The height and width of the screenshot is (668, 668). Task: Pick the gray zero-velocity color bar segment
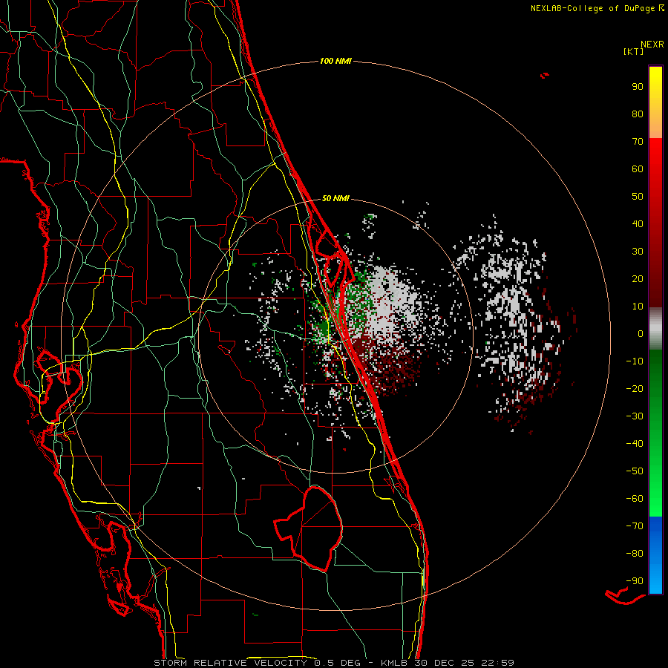[x=655, y=329]
